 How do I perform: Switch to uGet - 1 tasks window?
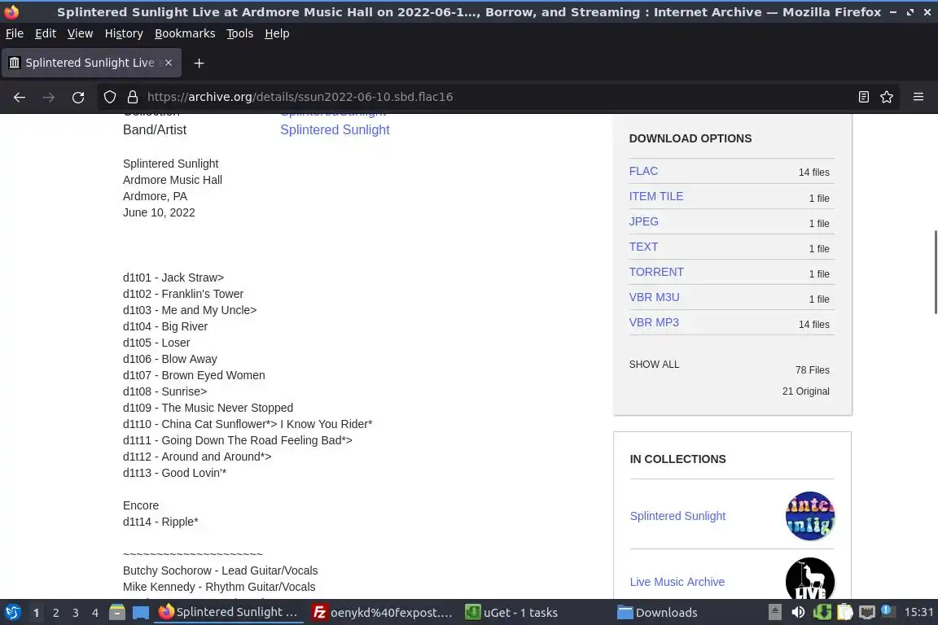[x=512, y=613]
